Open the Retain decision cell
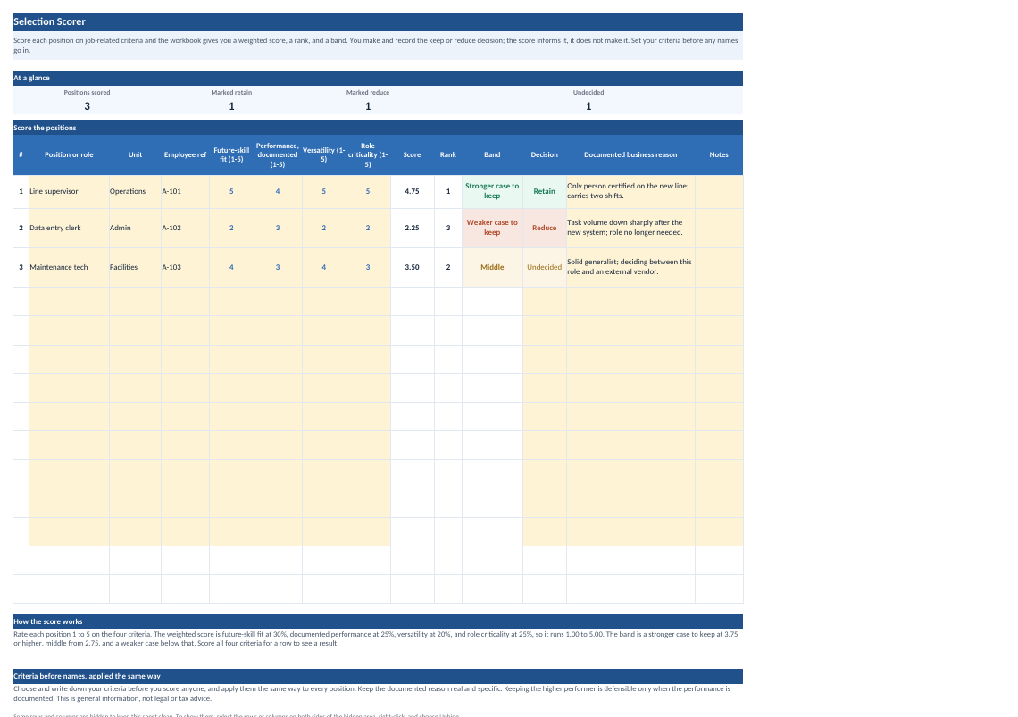1018x717 pixels. coord(544,192)
